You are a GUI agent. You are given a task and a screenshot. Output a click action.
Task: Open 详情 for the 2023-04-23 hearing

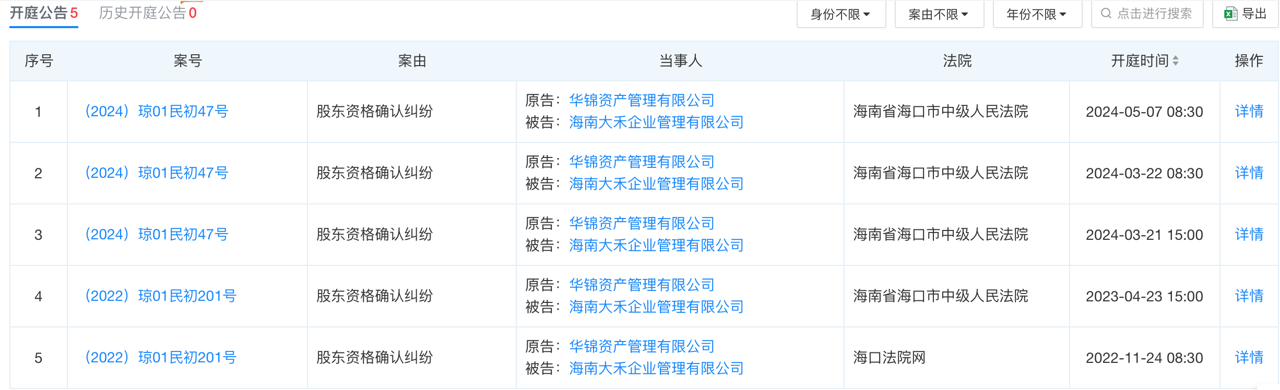(1249, 296)
